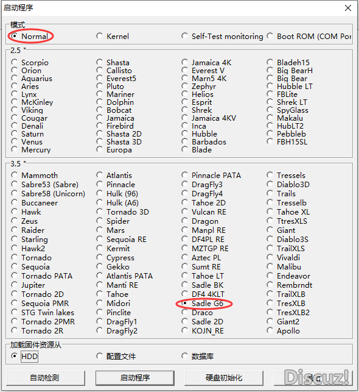The image size is (359, 392).
Task: Choose DF4 4KLT option
Action: 184,294
